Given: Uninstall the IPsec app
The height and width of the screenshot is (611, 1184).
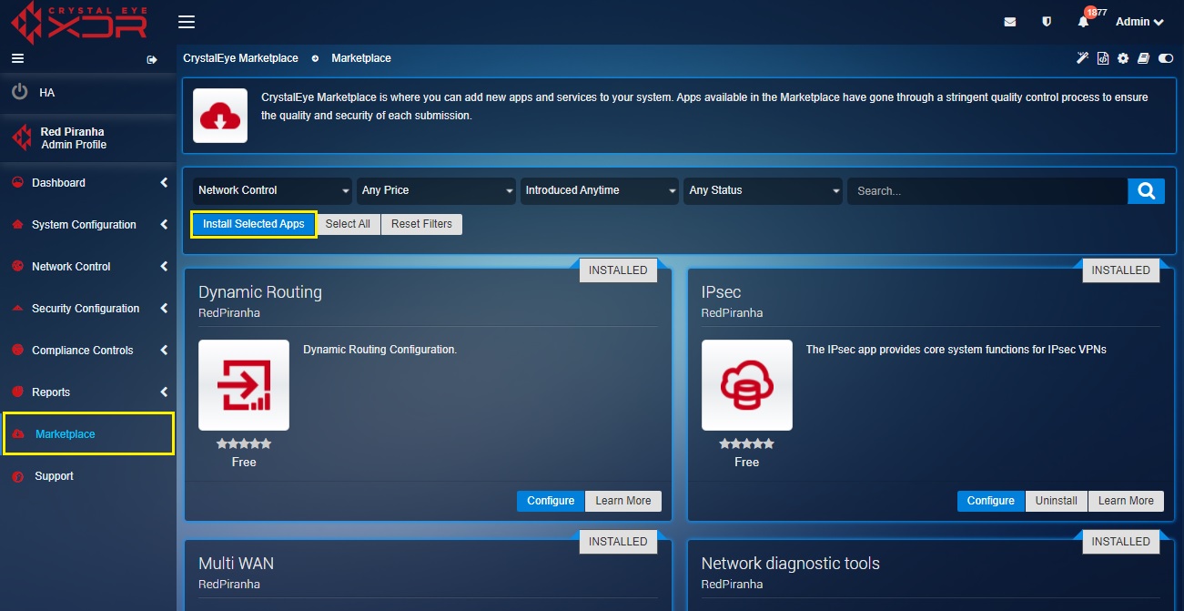Looking at the screenshot, I should pos(1057,501).
